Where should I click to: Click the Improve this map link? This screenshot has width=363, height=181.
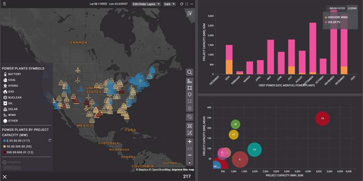point(183,170)
